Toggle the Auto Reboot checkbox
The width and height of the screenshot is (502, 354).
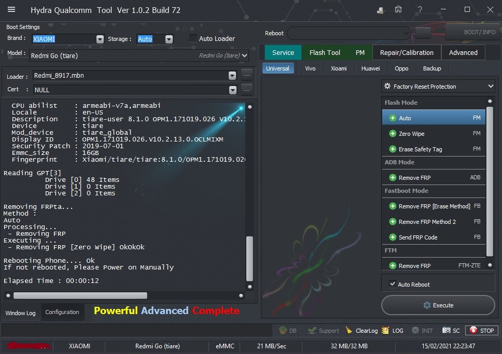pos(393,284)
